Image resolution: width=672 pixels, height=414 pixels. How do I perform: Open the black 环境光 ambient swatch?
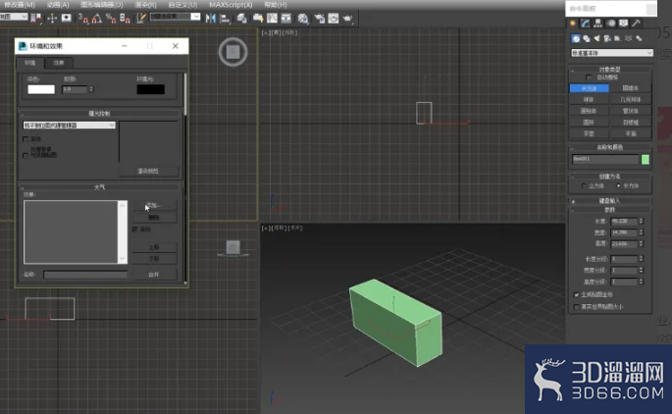[150, 89]
